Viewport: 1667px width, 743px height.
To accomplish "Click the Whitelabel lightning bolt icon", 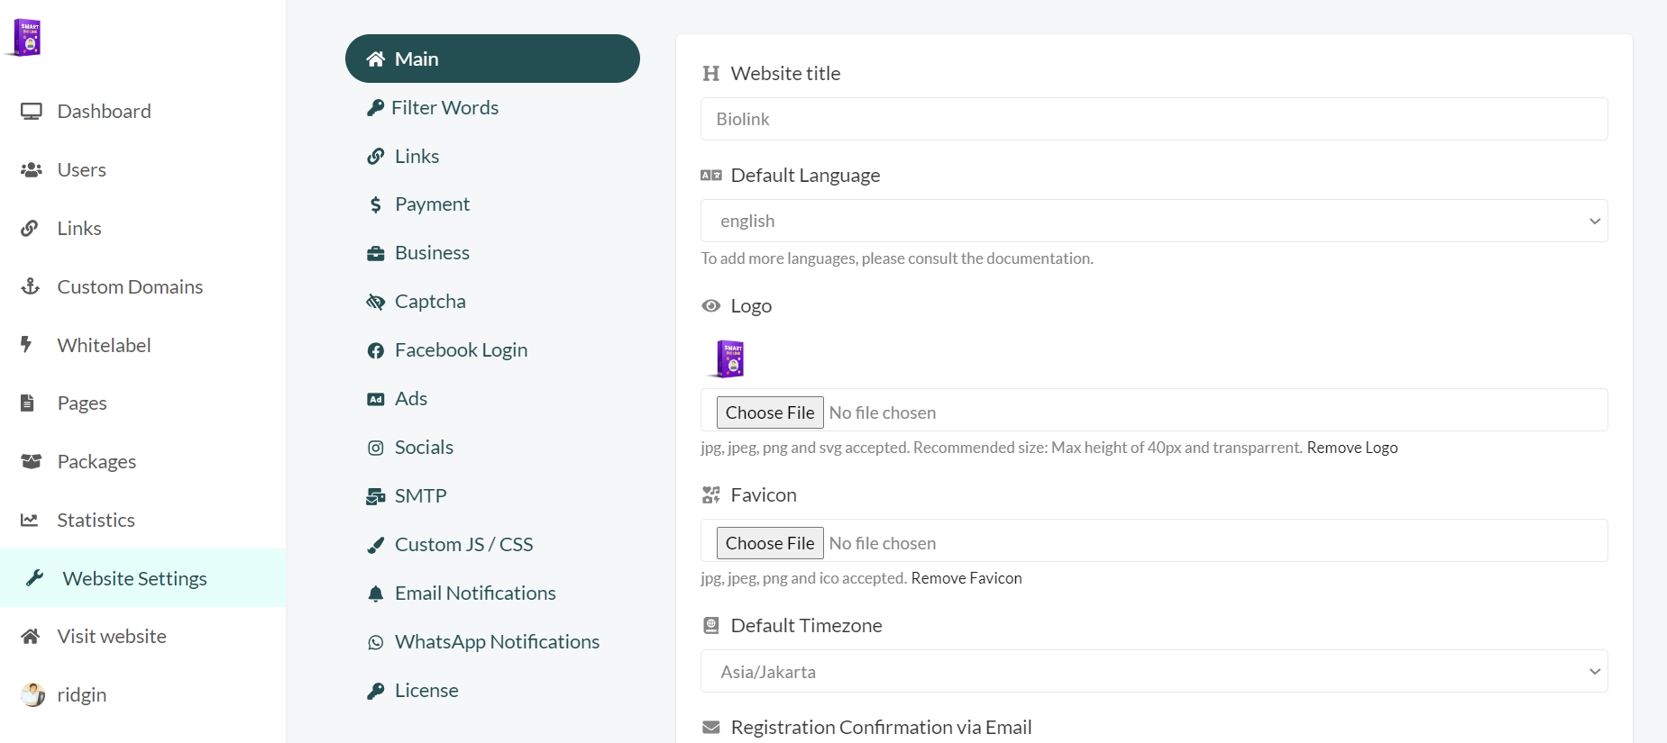I will pos(27,344).
